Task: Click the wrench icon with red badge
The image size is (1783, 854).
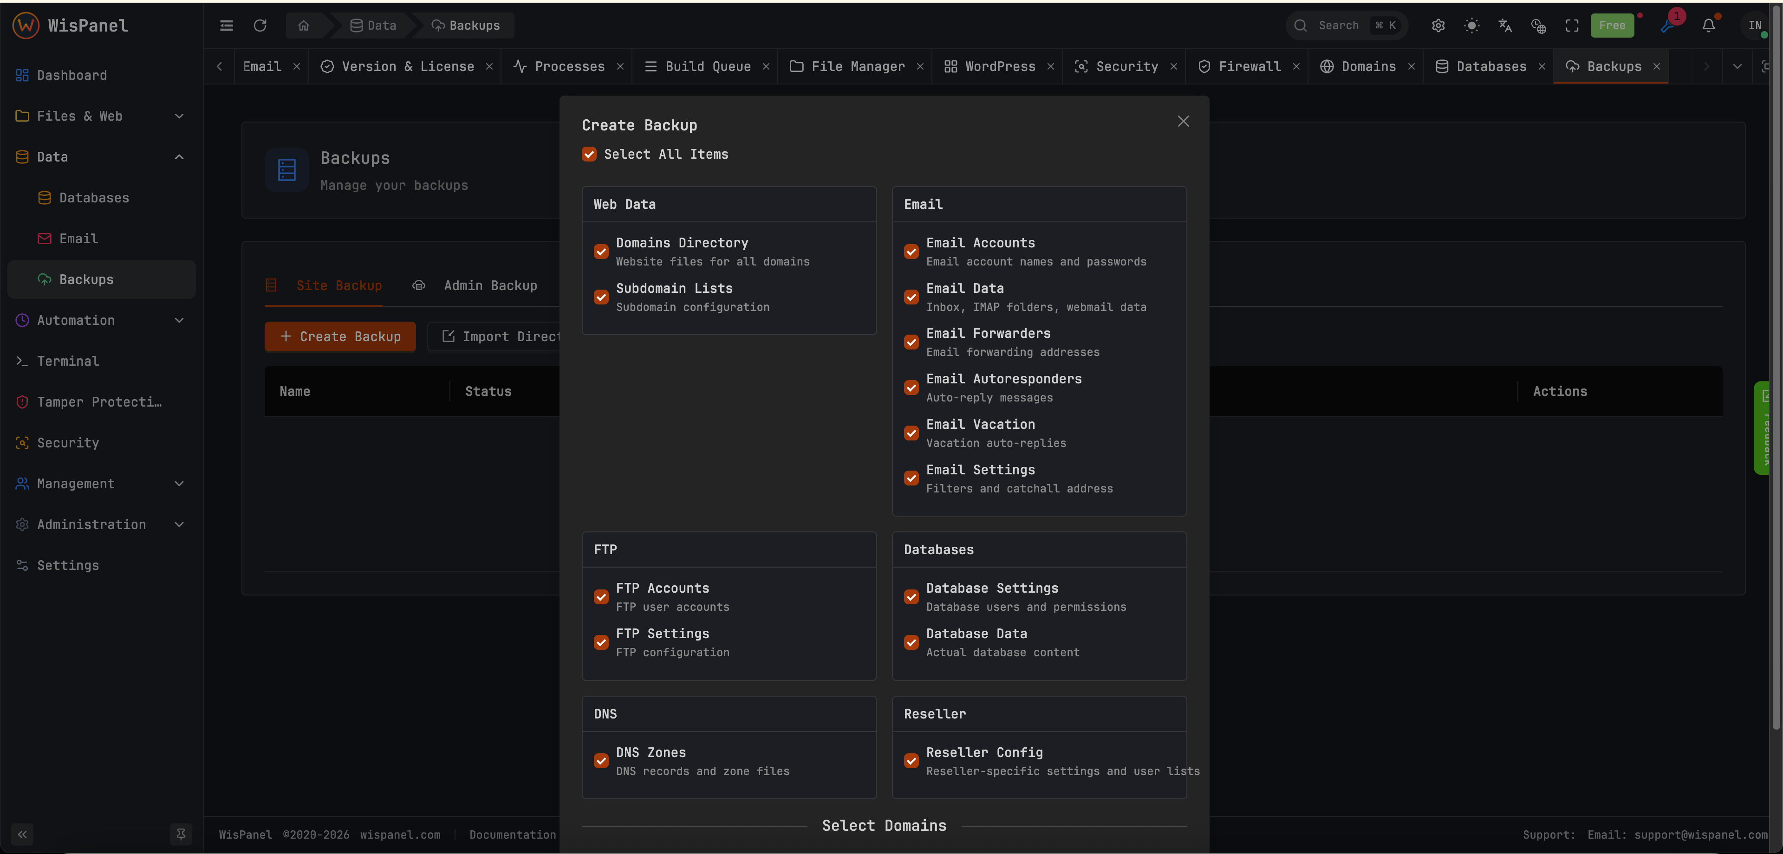Action: click(1667, 26)
